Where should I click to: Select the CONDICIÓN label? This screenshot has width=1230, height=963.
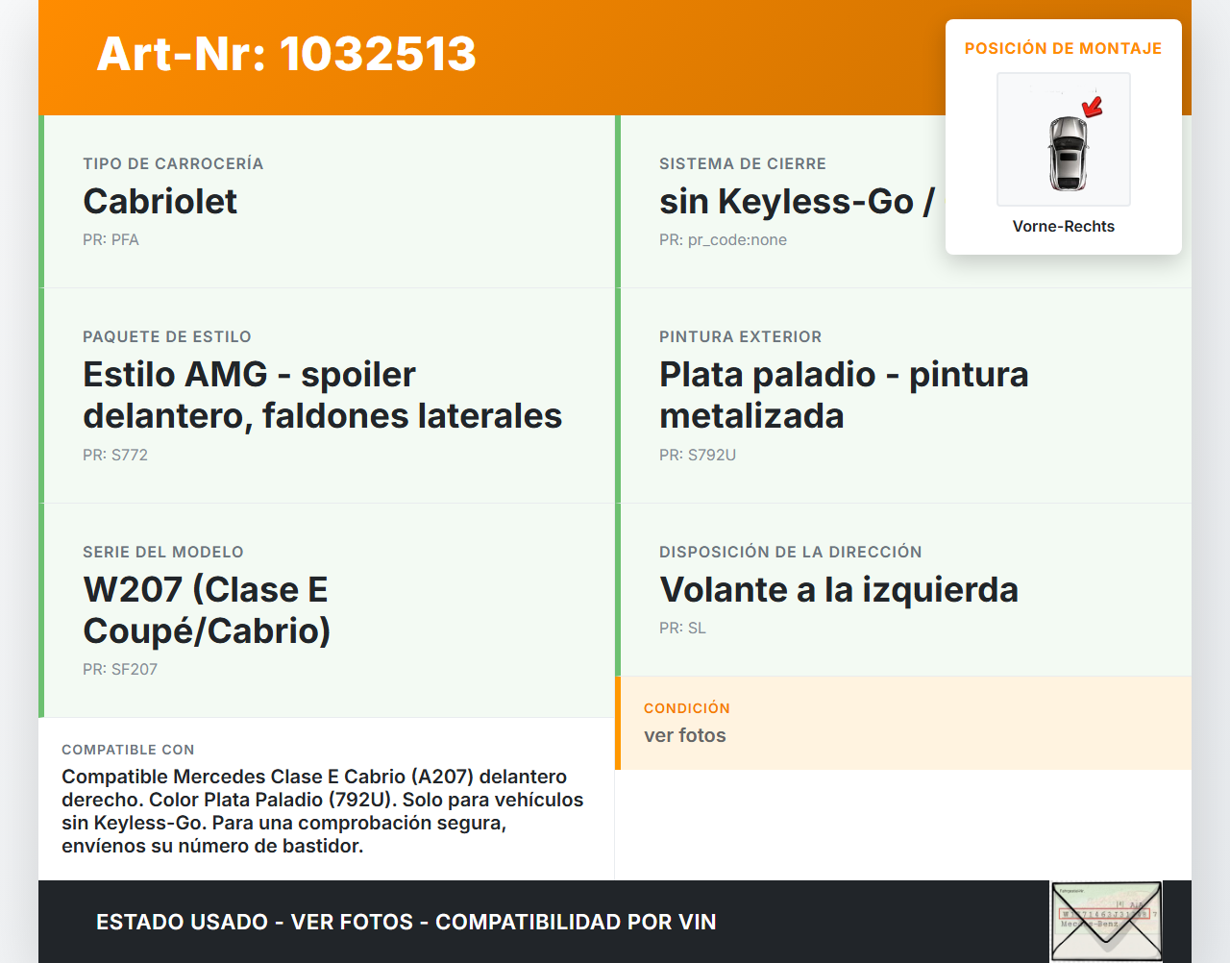point(687,708)
